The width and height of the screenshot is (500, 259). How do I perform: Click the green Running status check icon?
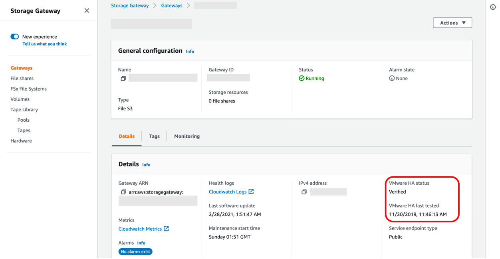(302, 78)
